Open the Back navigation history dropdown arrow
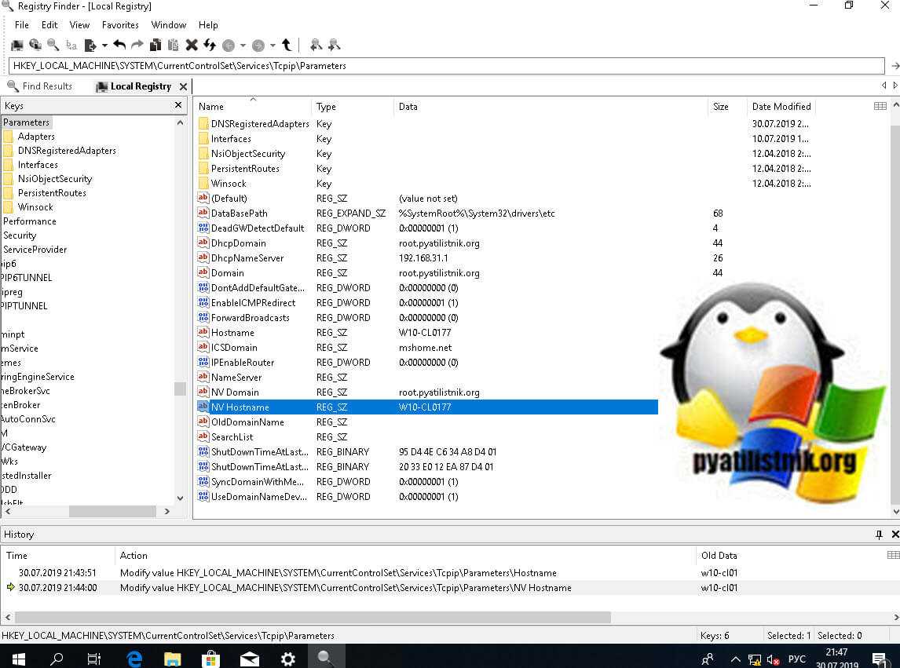The height and width of the screenshot is (668, 900). coord(243,46)
